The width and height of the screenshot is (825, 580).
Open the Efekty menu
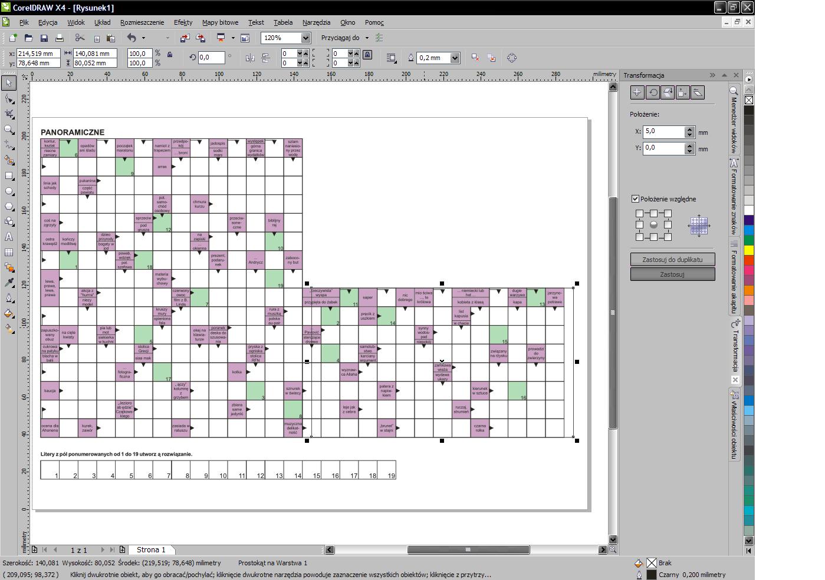pyautogui.click(x=183, y=22)
